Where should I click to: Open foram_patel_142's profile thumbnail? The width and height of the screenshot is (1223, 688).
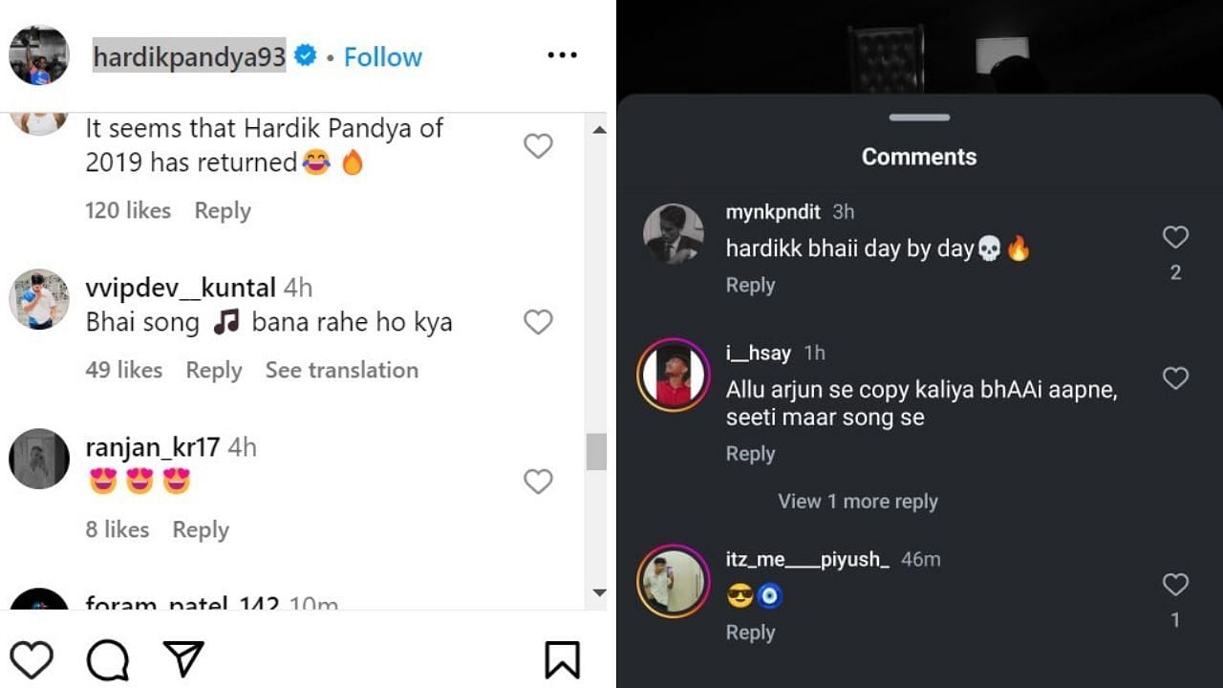(38, 602)
